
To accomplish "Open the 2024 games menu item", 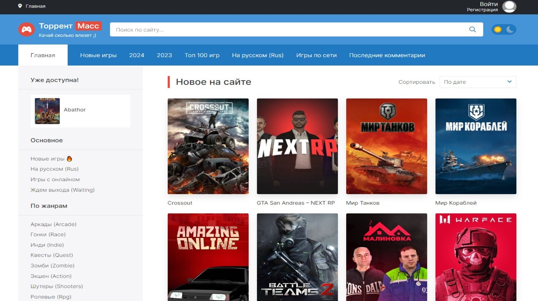I will tap(137, 55).
